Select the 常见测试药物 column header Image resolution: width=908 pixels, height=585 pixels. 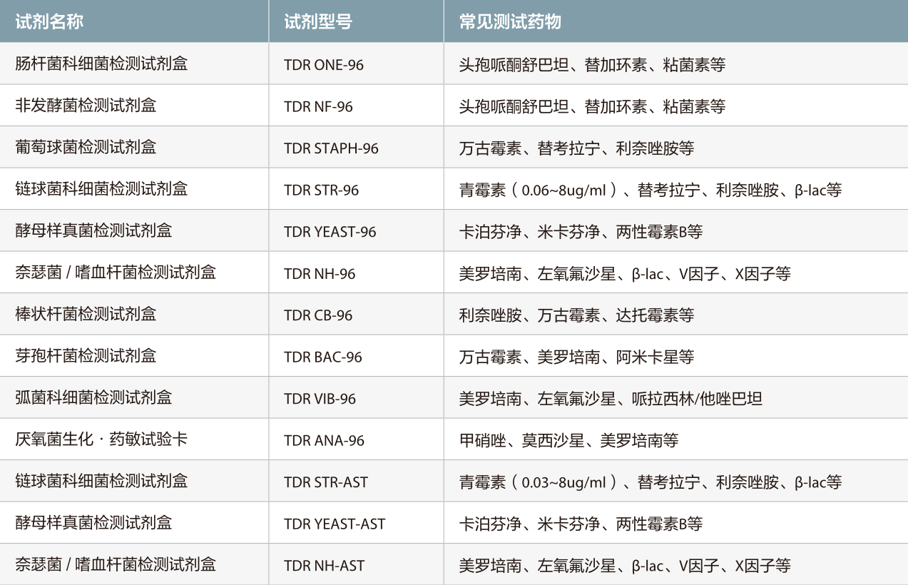tap(510, 22)
